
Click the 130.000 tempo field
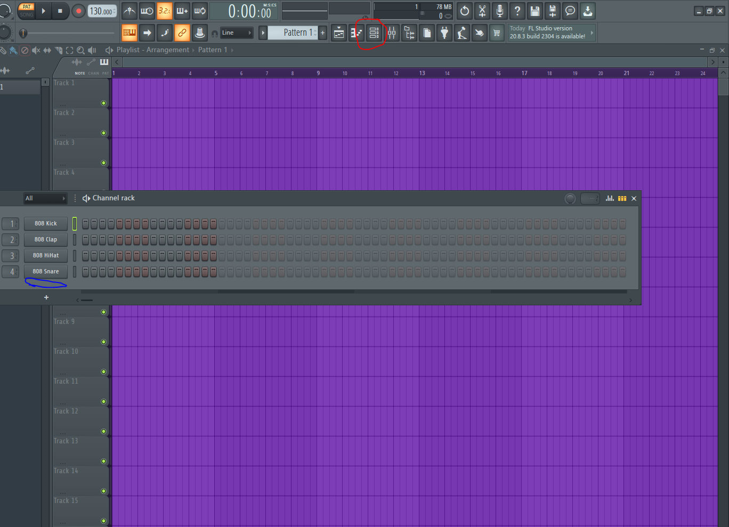(102, 11)
